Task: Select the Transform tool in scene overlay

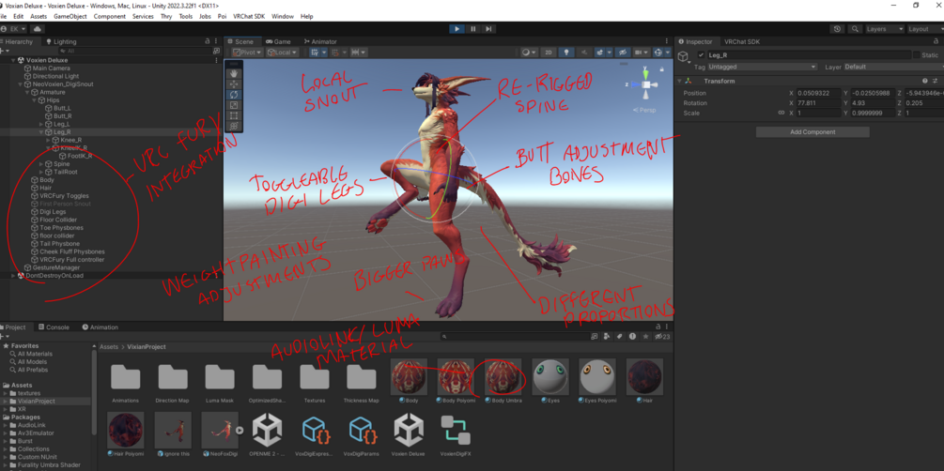Action: tap(234, 126)
